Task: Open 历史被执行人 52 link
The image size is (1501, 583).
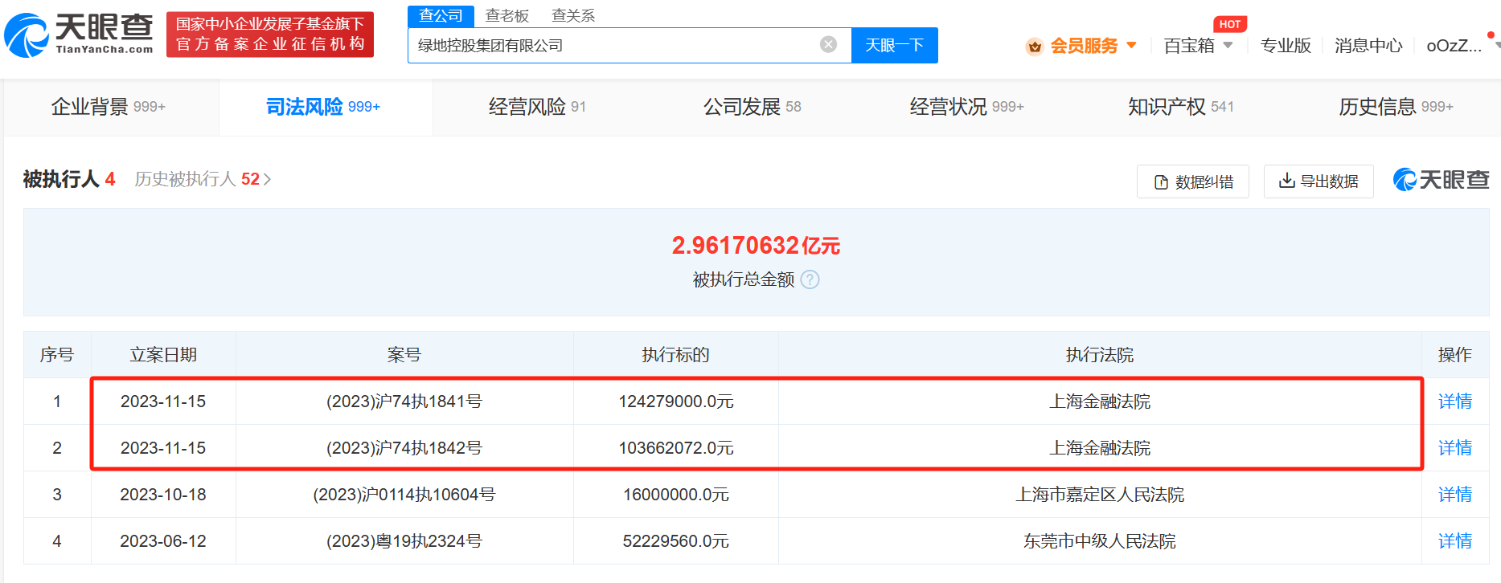Action: (x=203, y=179)
